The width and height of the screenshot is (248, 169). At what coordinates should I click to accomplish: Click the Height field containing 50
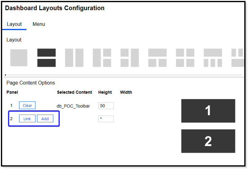pyautogui.click(x=106, y=106)
